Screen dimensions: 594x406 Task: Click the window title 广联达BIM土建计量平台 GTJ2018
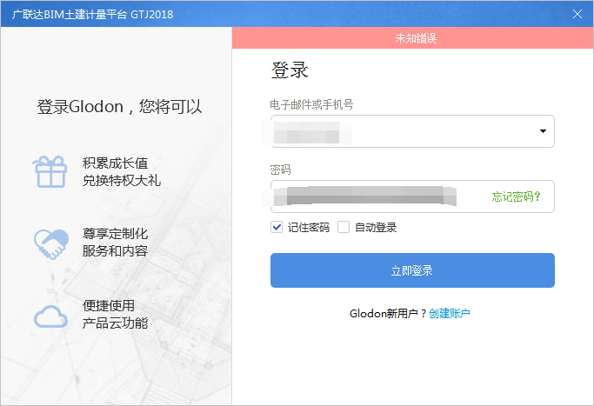pyautogui.click(x=93, y=15)
